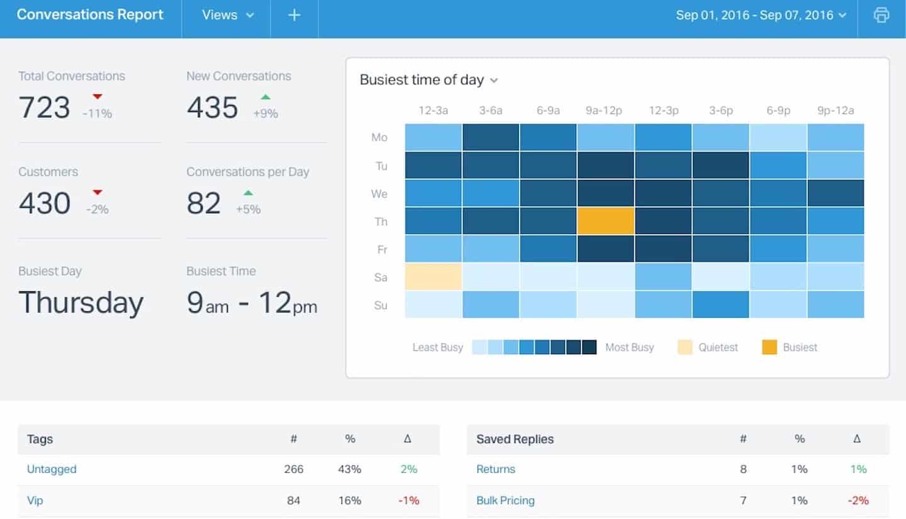The width and height of the screenshot is (906, 519).
Task: Click the Busiest Time value 9am - 12pm
Action: click(x=252, y=303)
